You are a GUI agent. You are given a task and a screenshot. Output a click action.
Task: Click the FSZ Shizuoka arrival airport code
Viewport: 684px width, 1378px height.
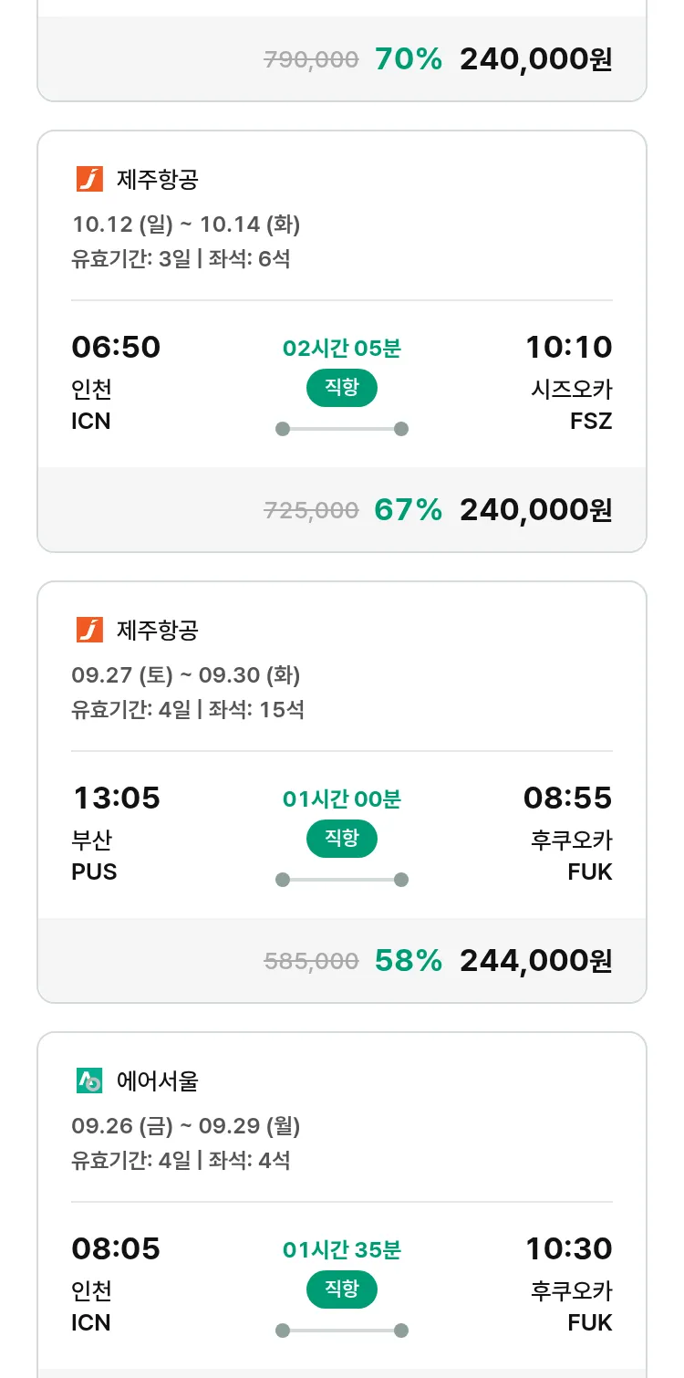point(589,422)
